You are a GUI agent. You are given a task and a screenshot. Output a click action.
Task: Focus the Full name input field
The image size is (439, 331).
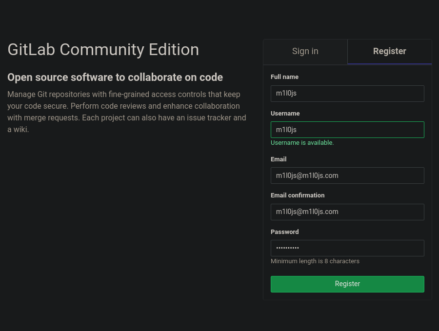347,94
